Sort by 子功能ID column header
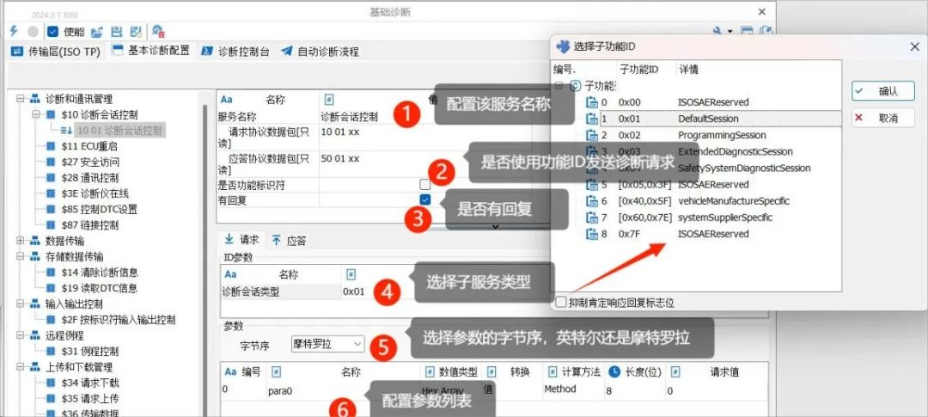Viewport: 928px width, 417px height. point(645,70)
